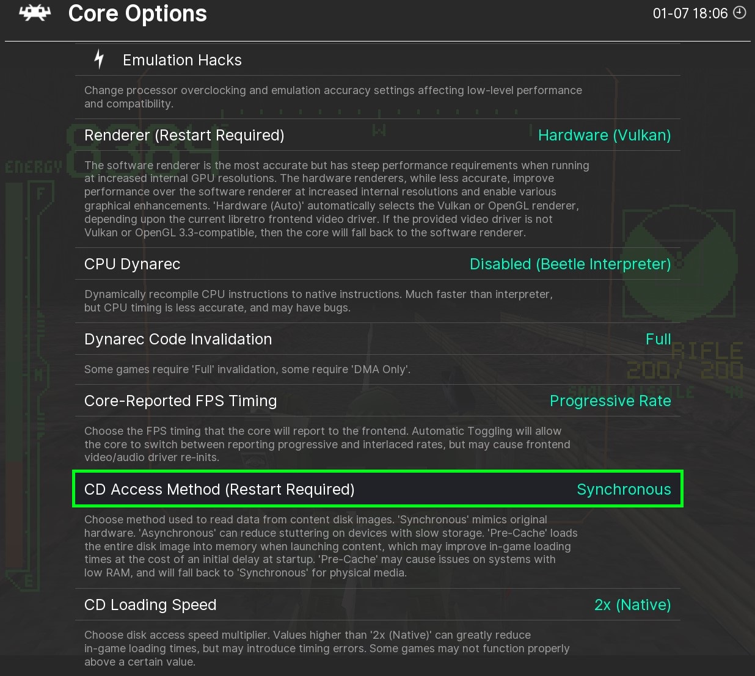755x676 pixels.
Task: Toggle the Disabled (Beetle Interpreter) value
Action: [570, 264]
